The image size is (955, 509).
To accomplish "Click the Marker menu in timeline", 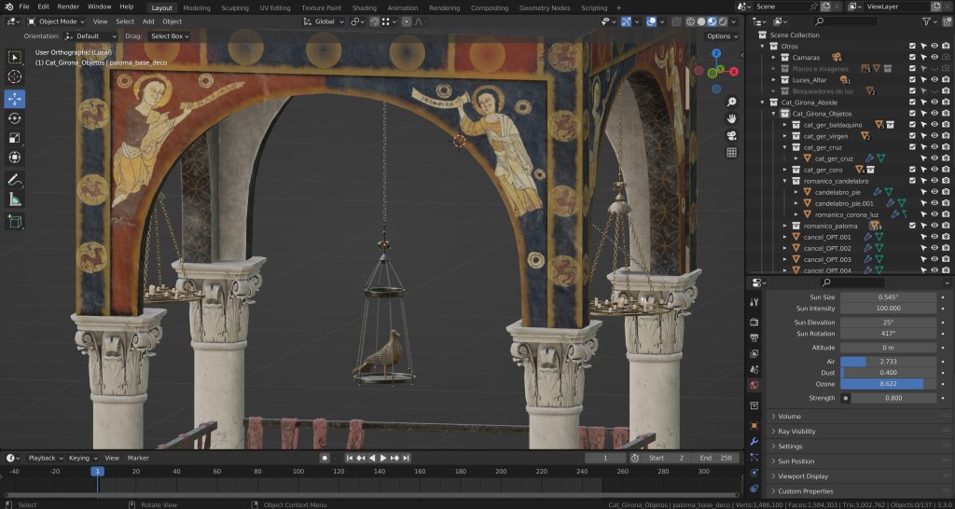I will click(x=138, y=458).
